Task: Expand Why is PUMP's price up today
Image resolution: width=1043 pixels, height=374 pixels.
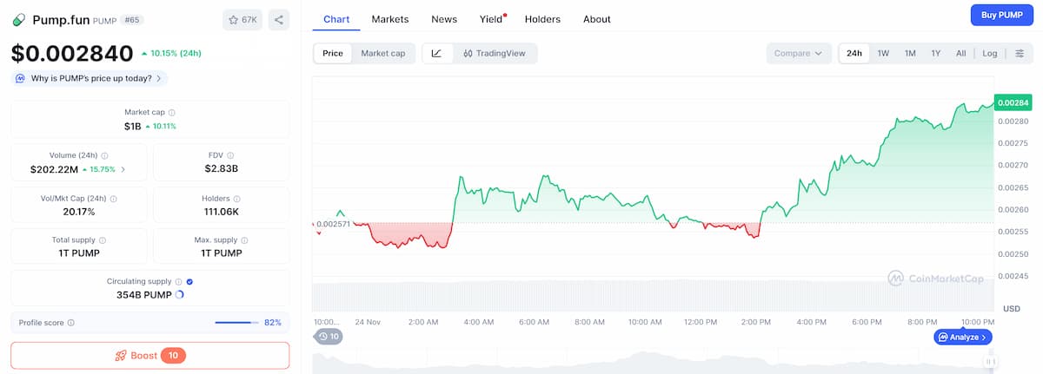Action: [90, 78]
